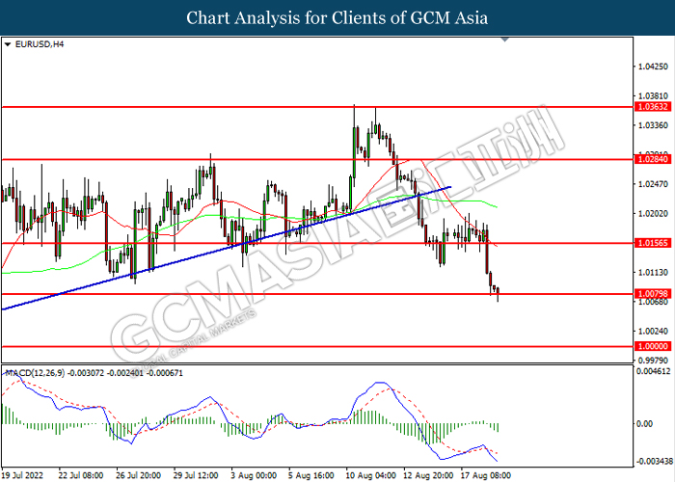Click the last candlestick near 1.00798

pos(498,293)
